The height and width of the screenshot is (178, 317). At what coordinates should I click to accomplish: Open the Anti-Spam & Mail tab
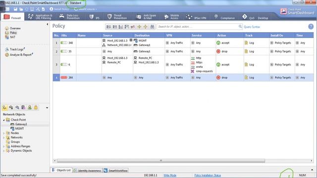coord(146,17)
